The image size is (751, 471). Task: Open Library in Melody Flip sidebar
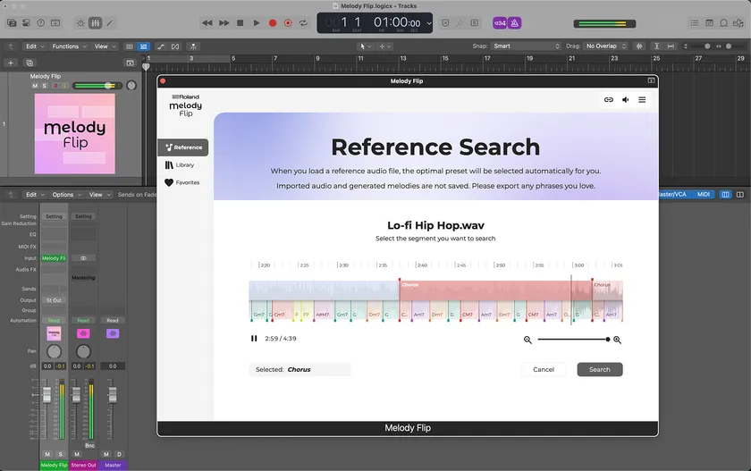click(180, 165)
